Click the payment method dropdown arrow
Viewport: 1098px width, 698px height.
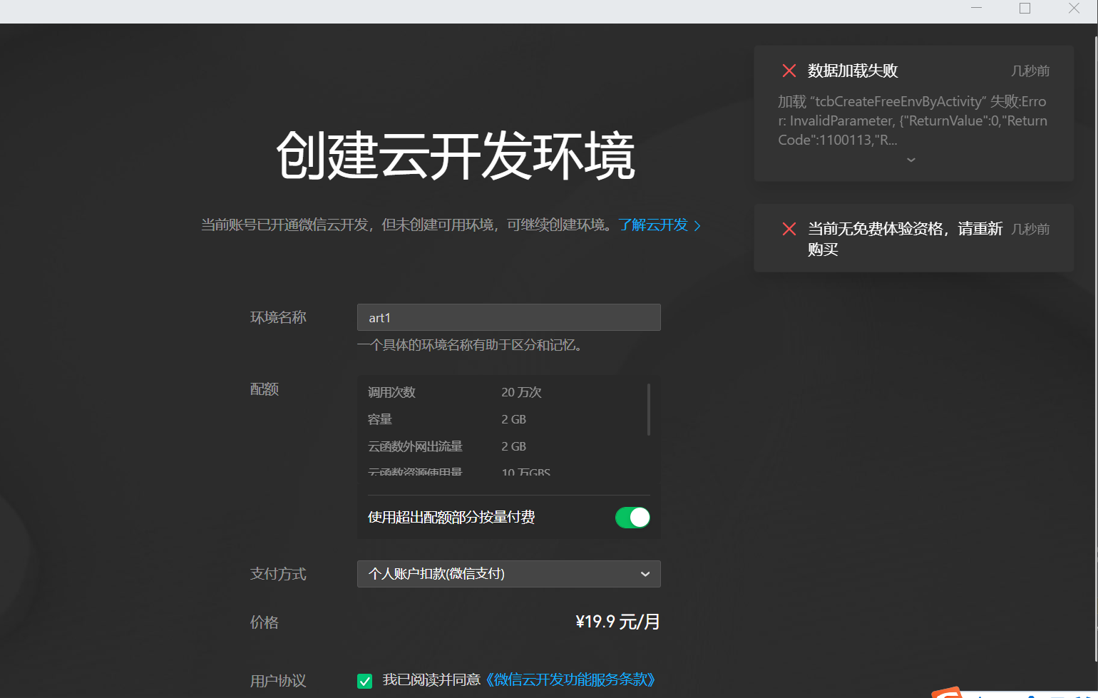click(x=645, y=574)
